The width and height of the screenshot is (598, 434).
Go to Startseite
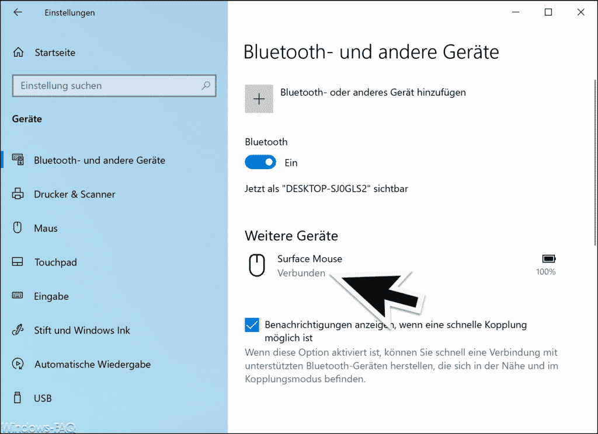pos(55,52)
